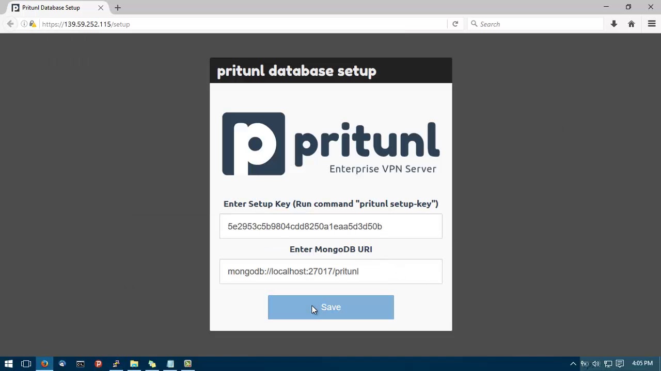Focus the MongoDB URI input field
Image resolution: width=661 pixels, height=371 pixels.
tap(330, 272)
